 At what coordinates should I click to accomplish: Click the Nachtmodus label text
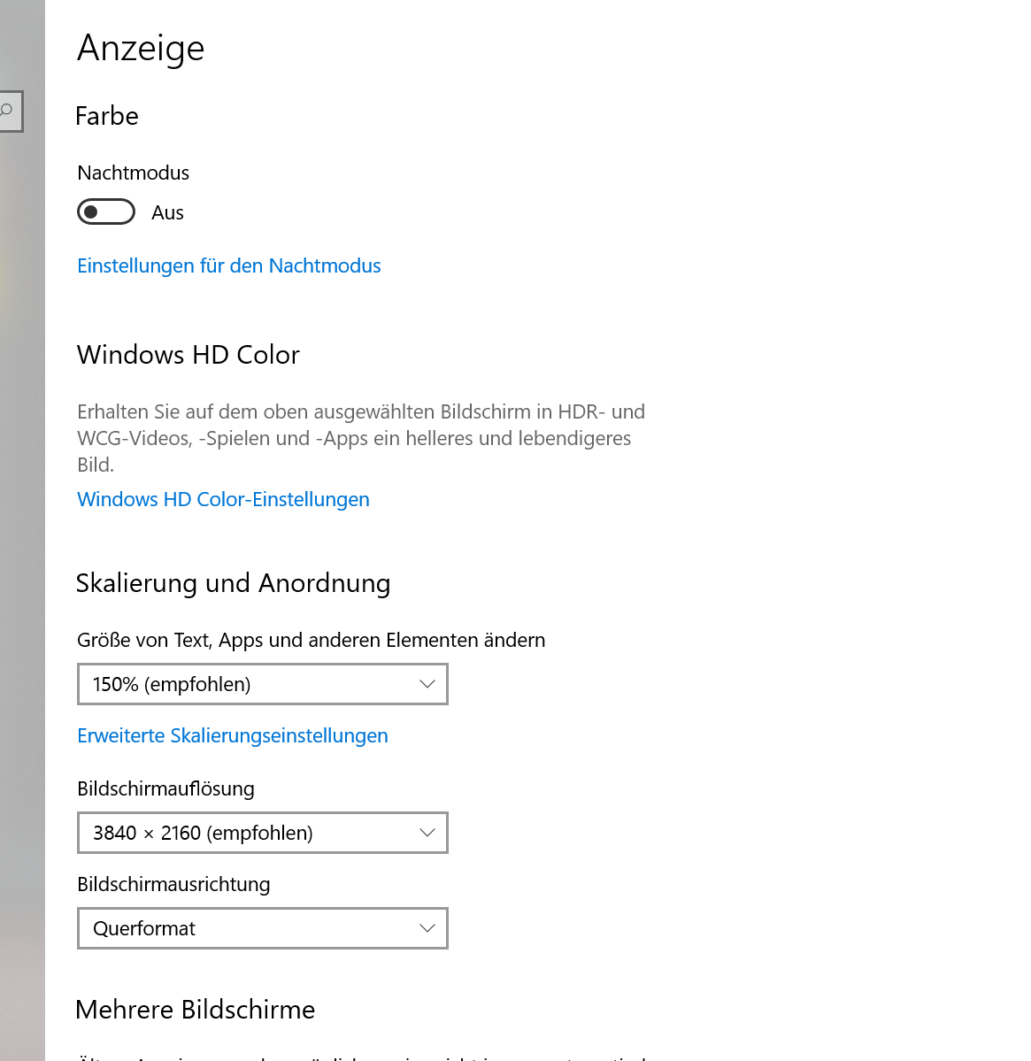coord(134,173)
